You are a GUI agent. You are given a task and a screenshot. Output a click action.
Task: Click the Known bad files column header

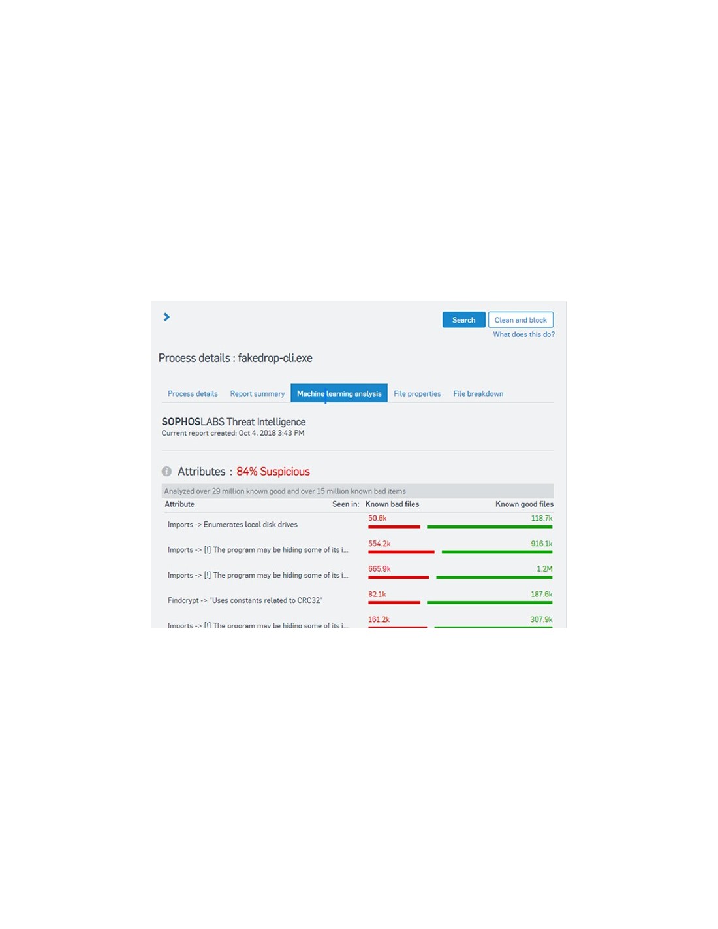(x=392, y=504)
